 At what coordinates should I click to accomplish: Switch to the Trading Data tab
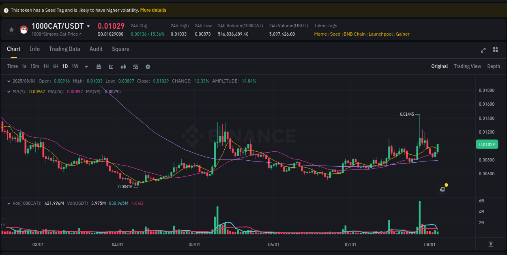tap(64, 49)
